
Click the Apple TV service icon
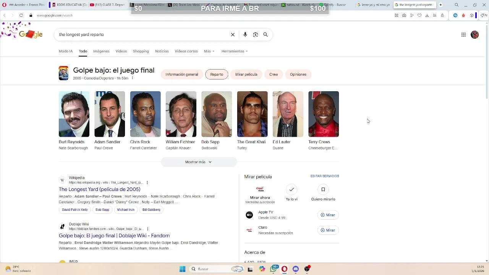(249, 215)
